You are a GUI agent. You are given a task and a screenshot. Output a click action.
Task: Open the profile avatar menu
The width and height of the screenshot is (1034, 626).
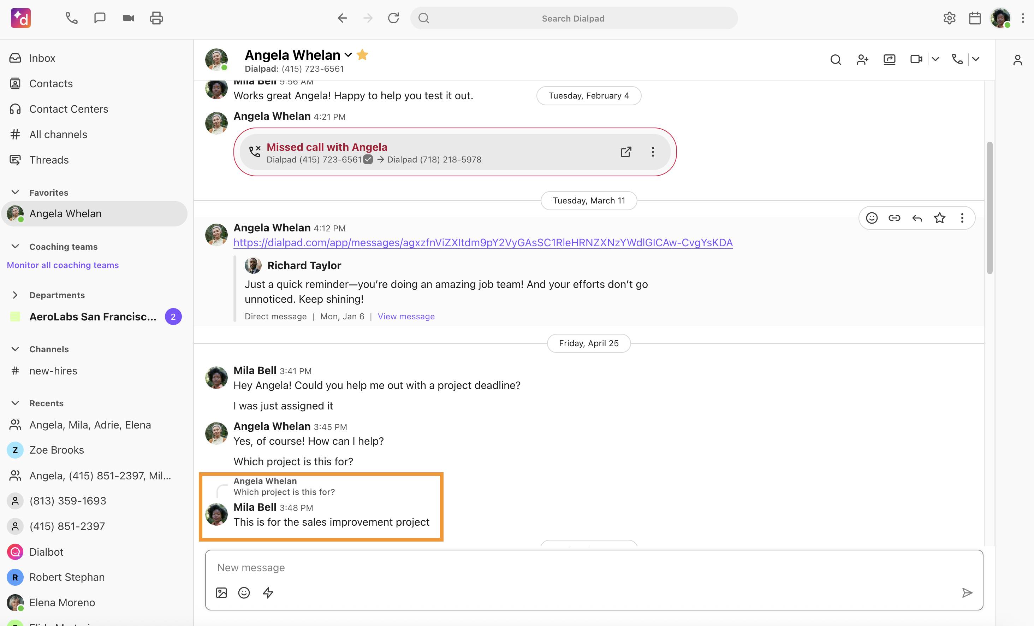tap(1000, 18)
